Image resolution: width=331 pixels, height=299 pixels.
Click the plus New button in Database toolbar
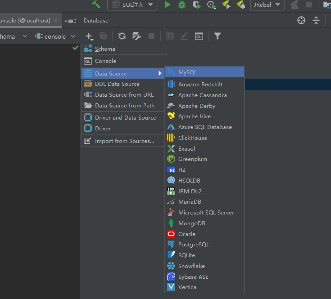89,36
